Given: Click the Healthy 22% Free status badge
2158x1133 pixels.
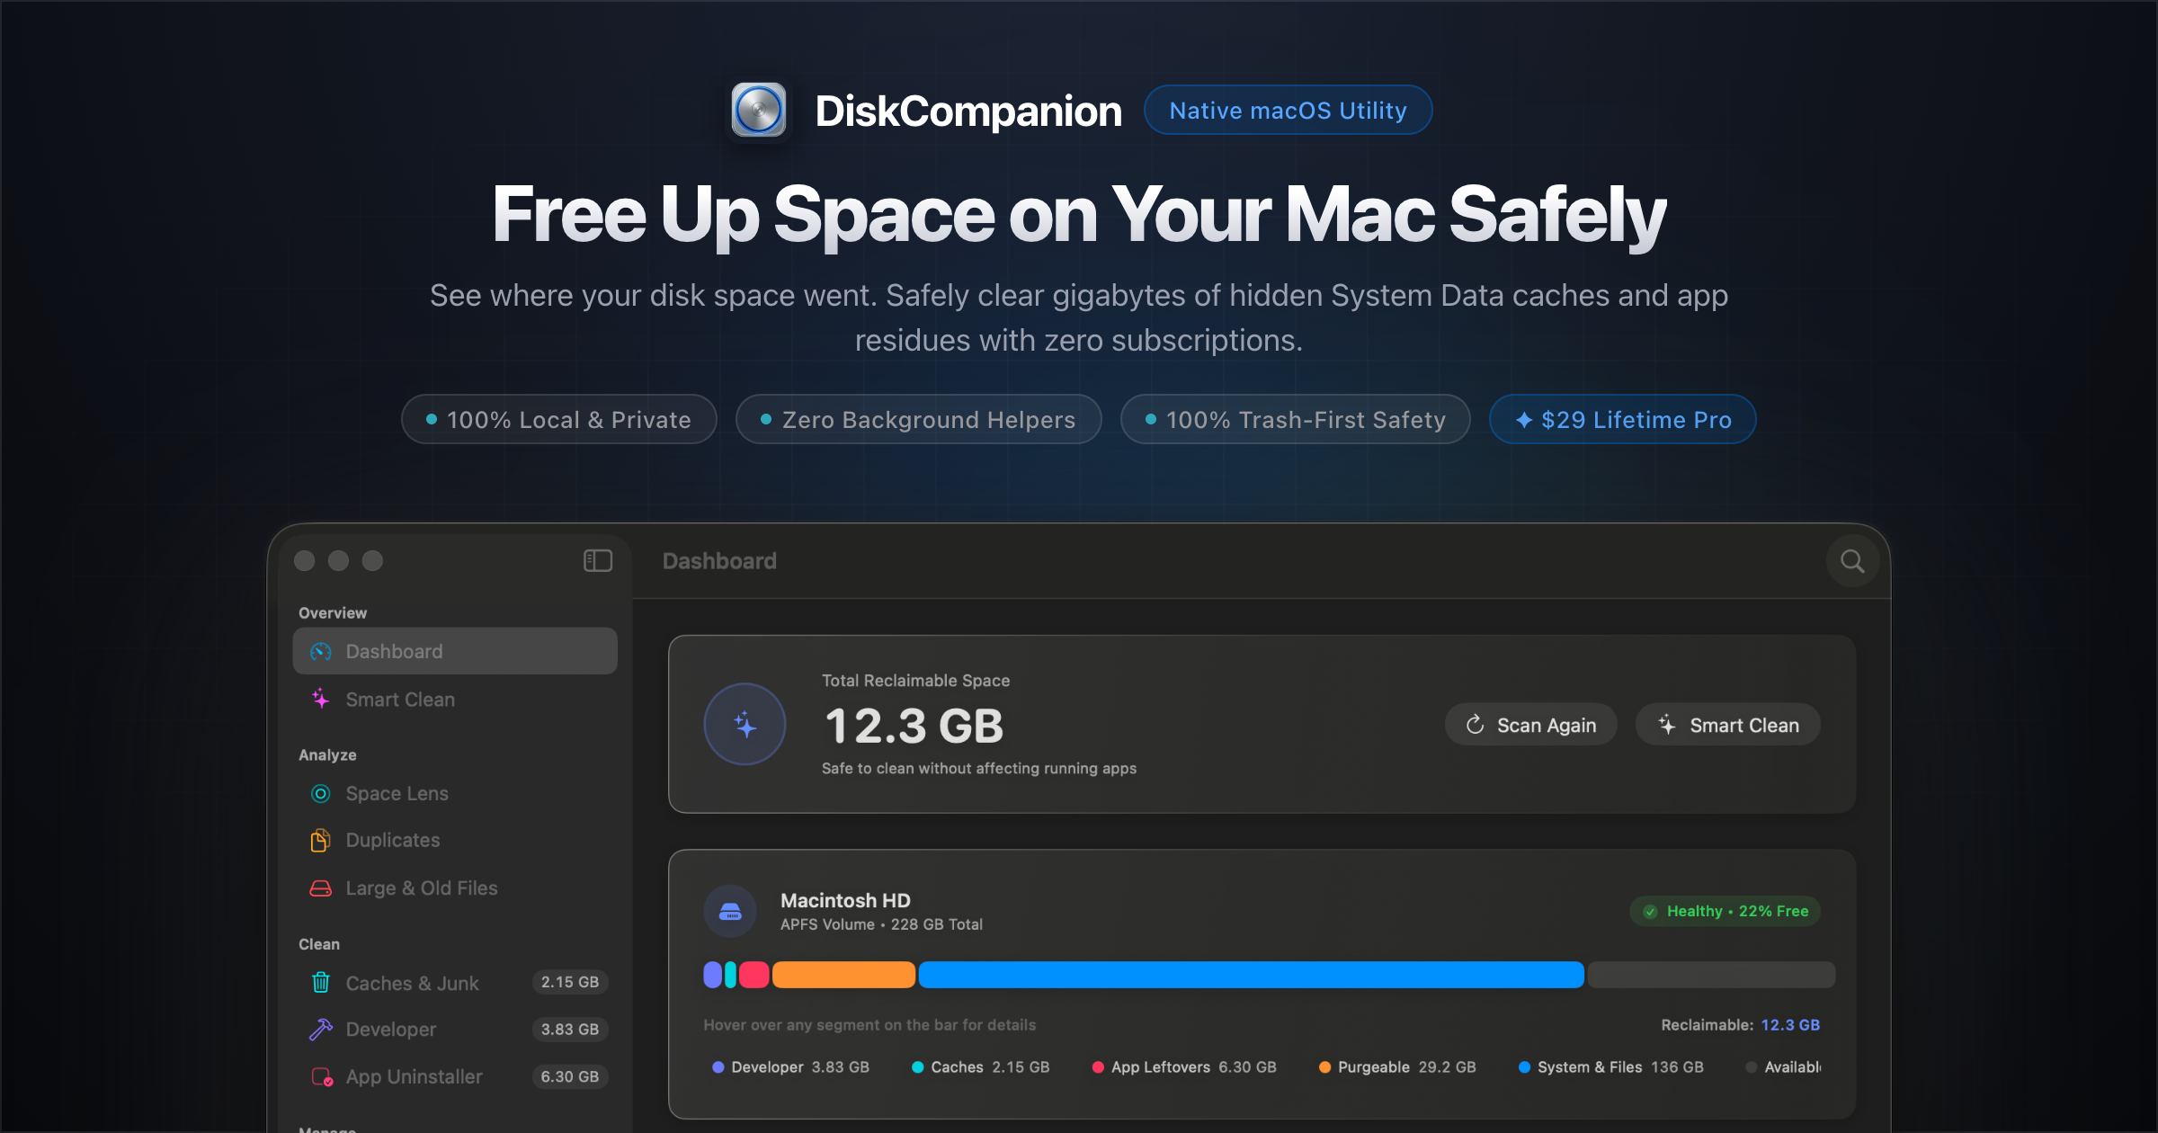Looking at the screenshot, I should pyautogui.click(x=1725, y=911).
